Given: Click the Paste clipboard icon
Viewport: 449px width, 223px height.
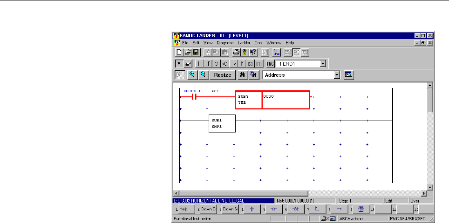Looking at the screenshot, I should click(225, 52).
